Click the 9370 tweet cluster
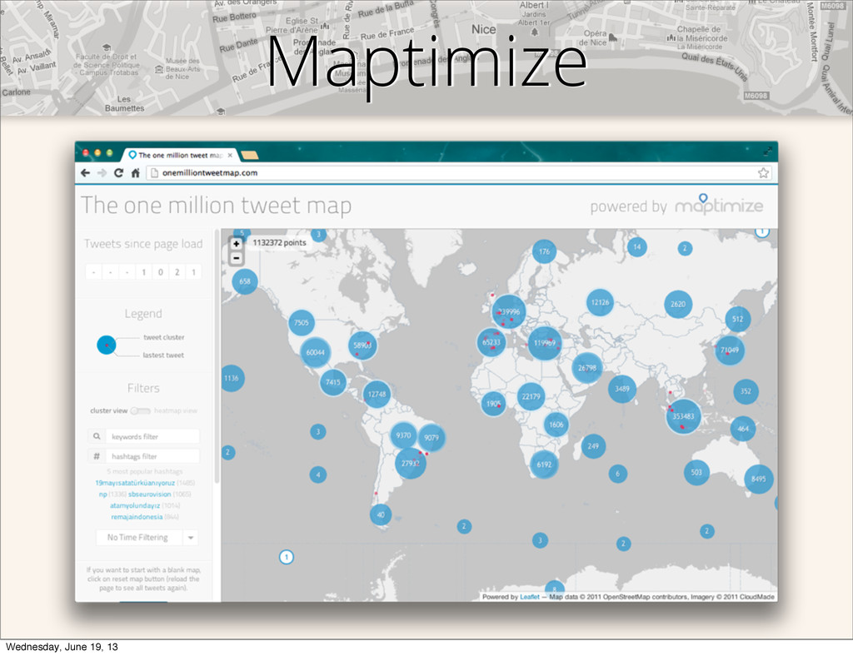The width and height of the screenshot is (853, 656). tap(404, 435)
